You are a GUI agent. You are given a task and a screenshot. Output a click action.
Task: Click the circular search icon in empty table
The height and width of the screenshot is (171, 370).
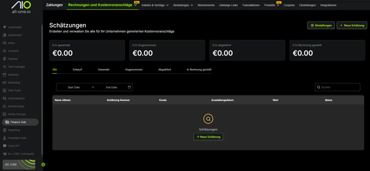(x=208, y=119)
